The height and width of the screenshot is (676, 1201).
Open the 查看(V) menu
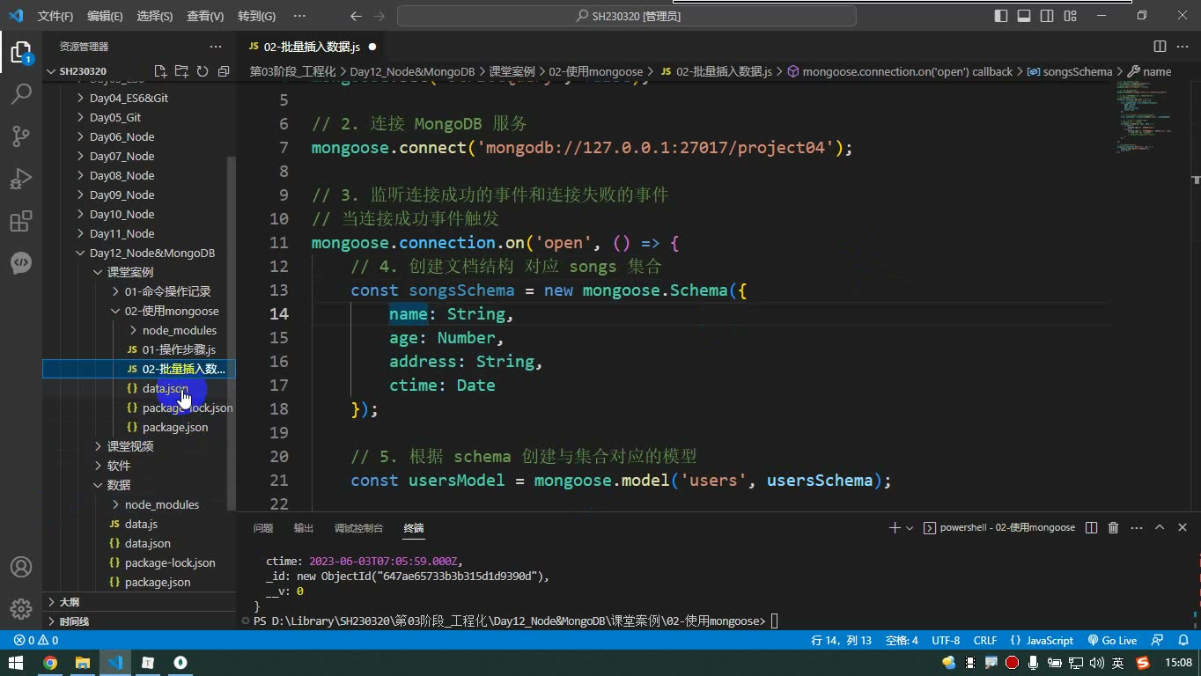(205, 16)
